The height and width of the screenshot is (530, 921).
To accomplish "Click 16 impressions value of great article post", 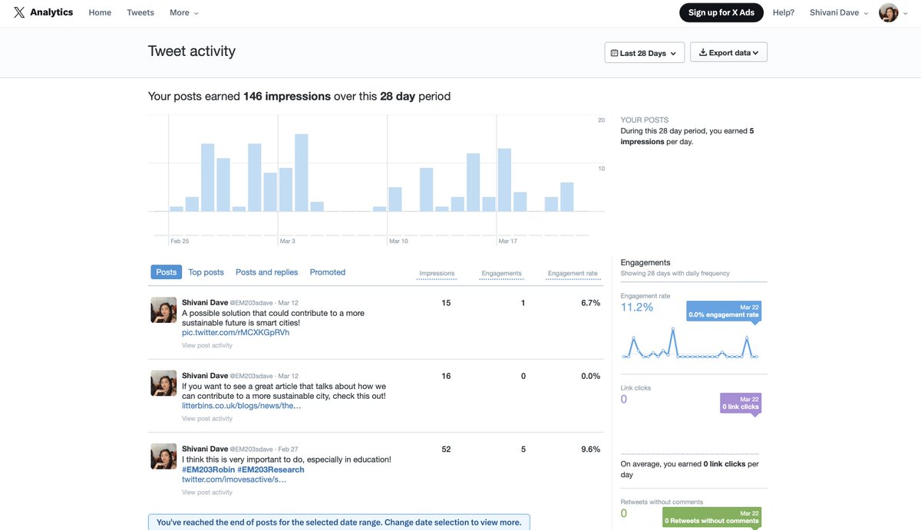I will coord(446,376).
